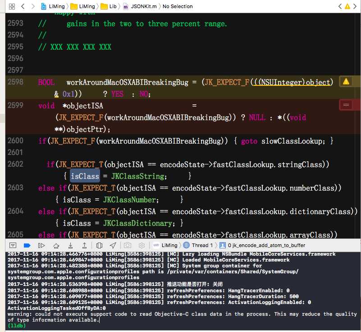Step over current line

tap(56, 245)
